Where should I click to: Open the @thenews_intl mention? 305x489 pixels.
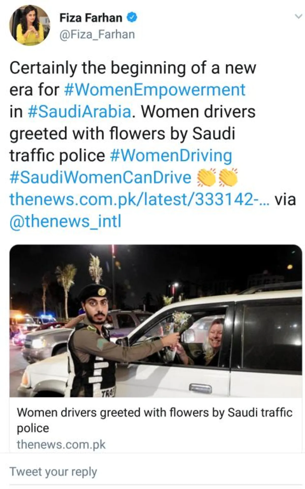[x=65, y=221]
